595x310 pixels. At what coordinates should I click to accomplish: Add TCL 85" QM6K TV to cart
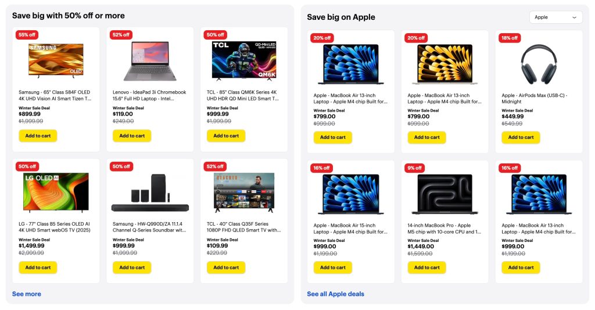[226, 136]
